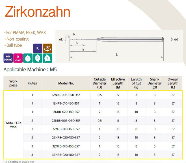Click the L dimension label on the diagram
This screenshot has height=163, width=186.
coord(117,55)
